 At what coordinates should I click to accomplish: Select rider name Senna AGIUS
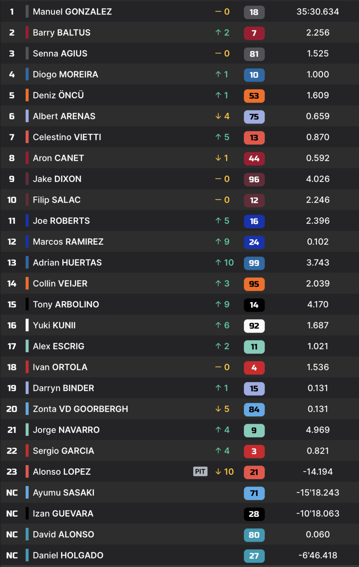[60, 54]
